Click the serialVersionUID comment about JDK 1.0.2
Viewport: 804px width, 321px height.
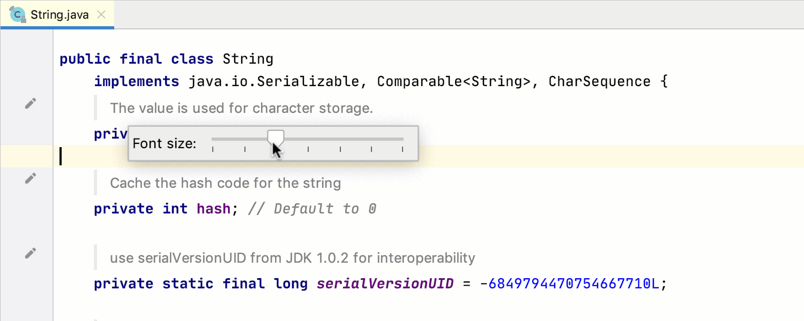point(293,258)
